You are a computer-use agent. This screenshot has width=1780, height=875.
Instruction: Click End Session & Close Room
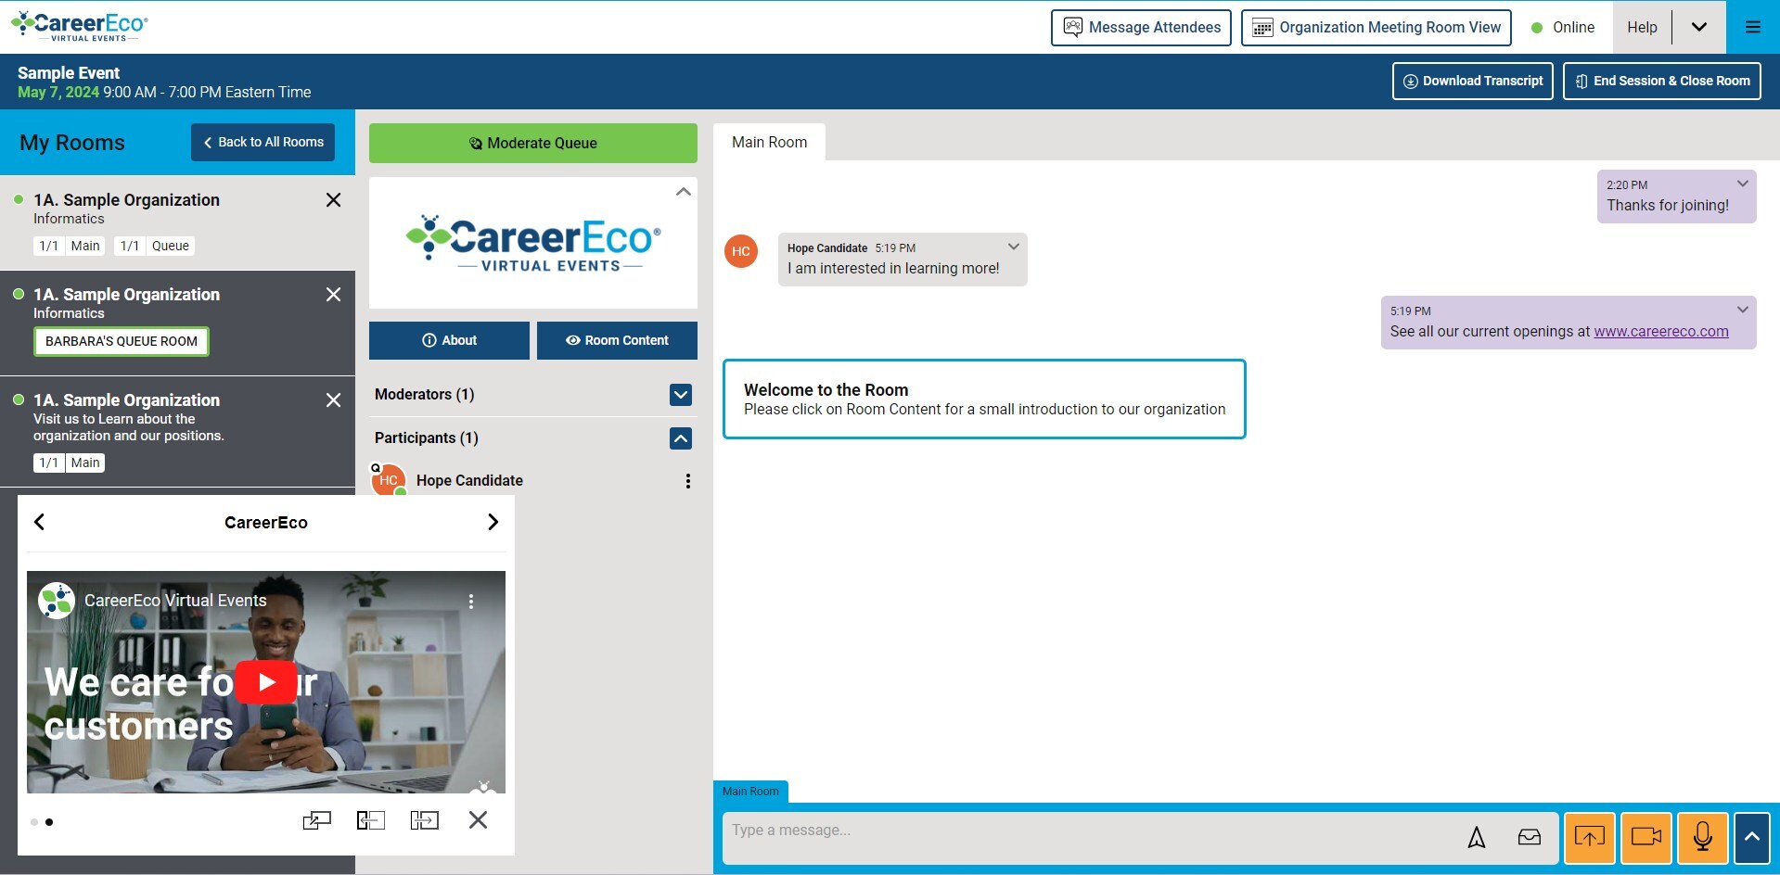coord(1661,81)
